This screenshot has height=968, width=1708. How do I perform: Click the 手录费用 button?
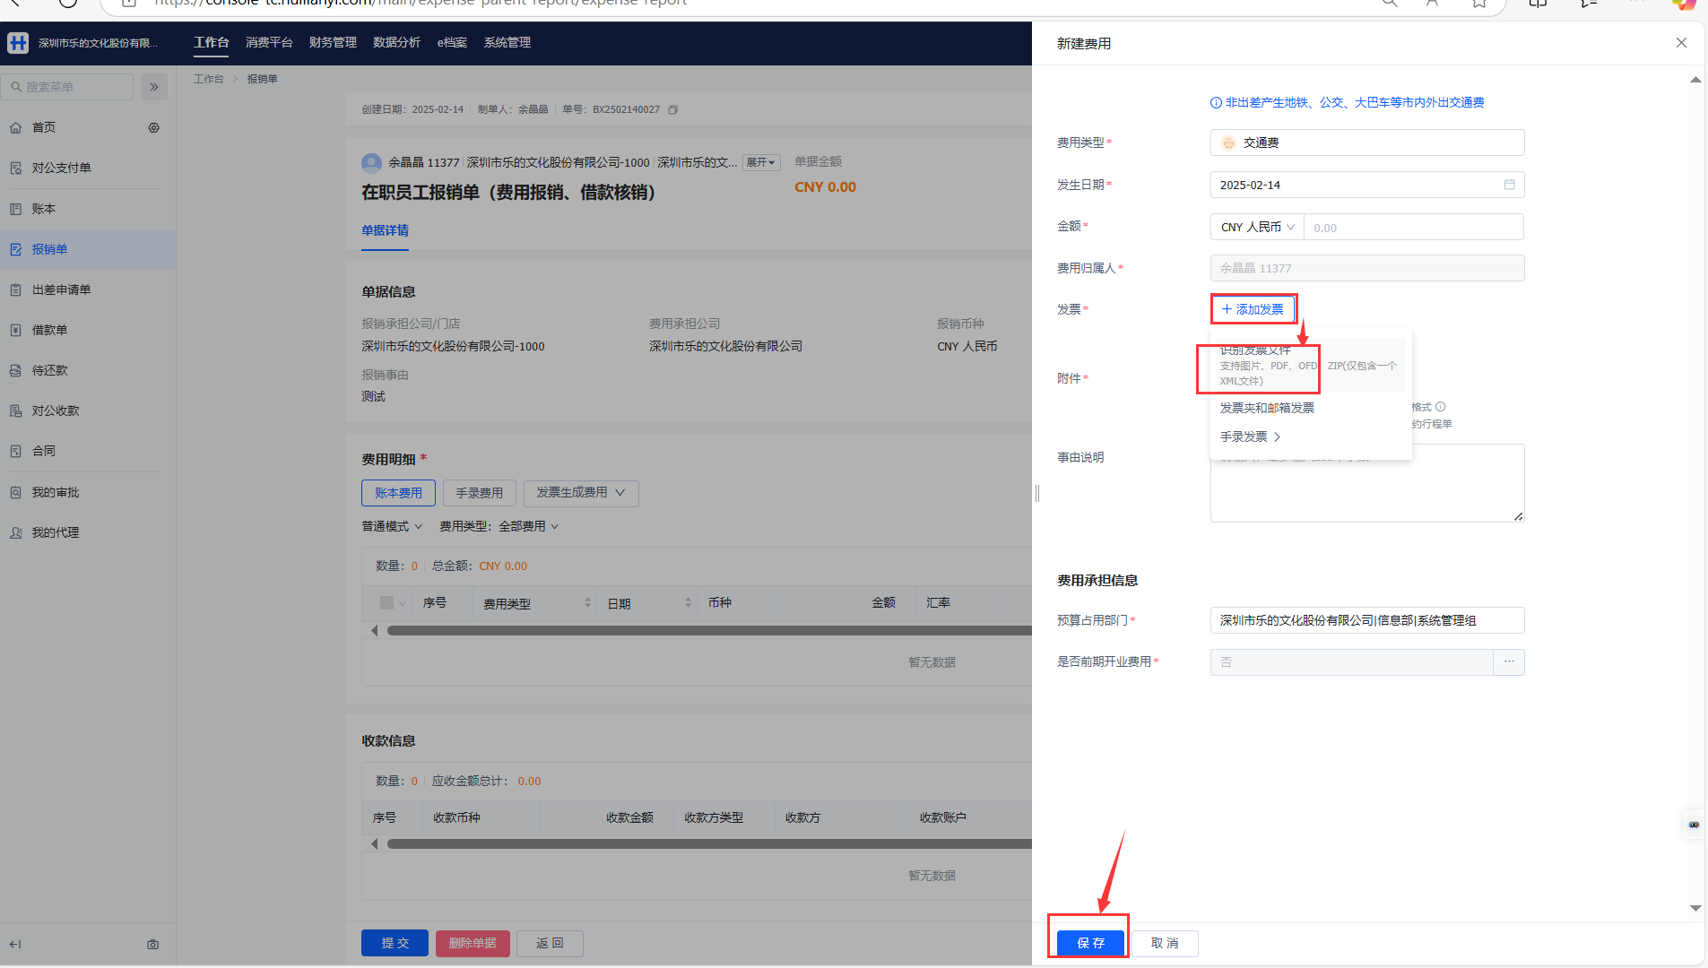(480, 493)
